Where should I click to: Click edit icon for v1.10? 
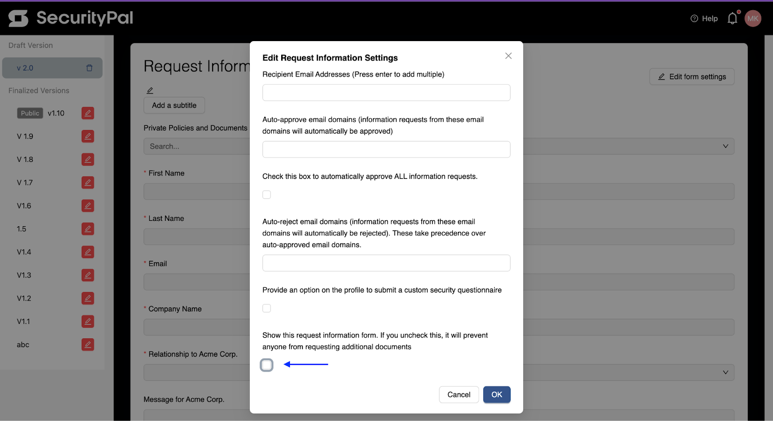pos(88,113)
